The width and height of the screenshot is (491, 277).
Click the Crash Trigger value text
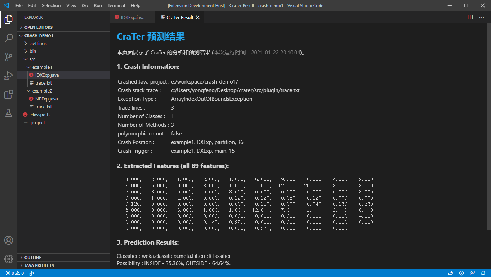click(203, 151)
